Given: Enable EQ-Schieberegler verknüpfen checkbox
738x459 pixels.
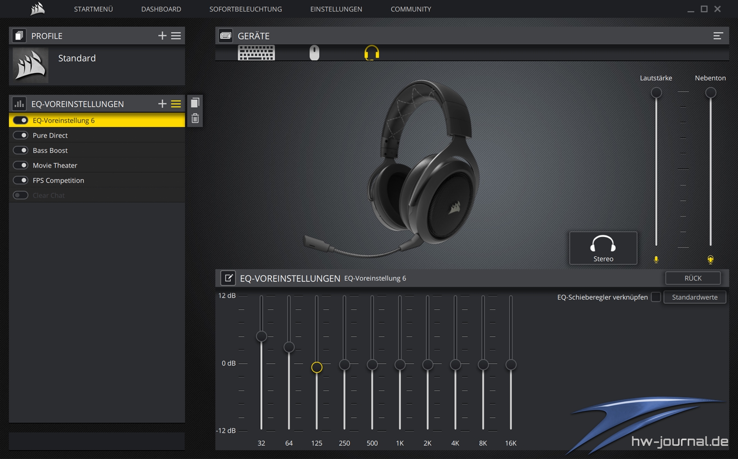Looking at the screenshot, I should 655,297.
